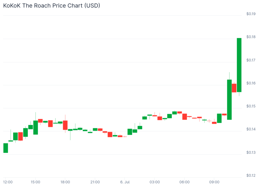Click the "6. Jul" date axis label
Image resolution: width=259 pixels, height=189 pixels.
[125, 182]
